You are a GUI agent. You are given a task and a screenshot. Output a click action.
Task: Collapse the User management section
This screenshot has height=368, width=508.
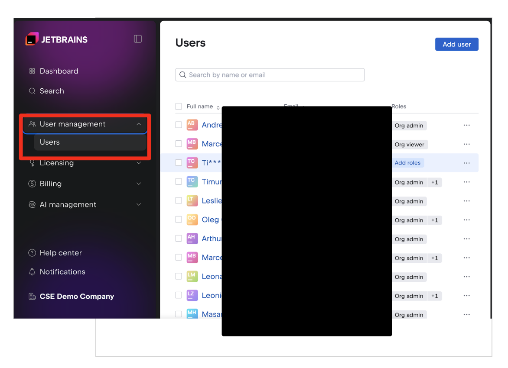point(138,124)
